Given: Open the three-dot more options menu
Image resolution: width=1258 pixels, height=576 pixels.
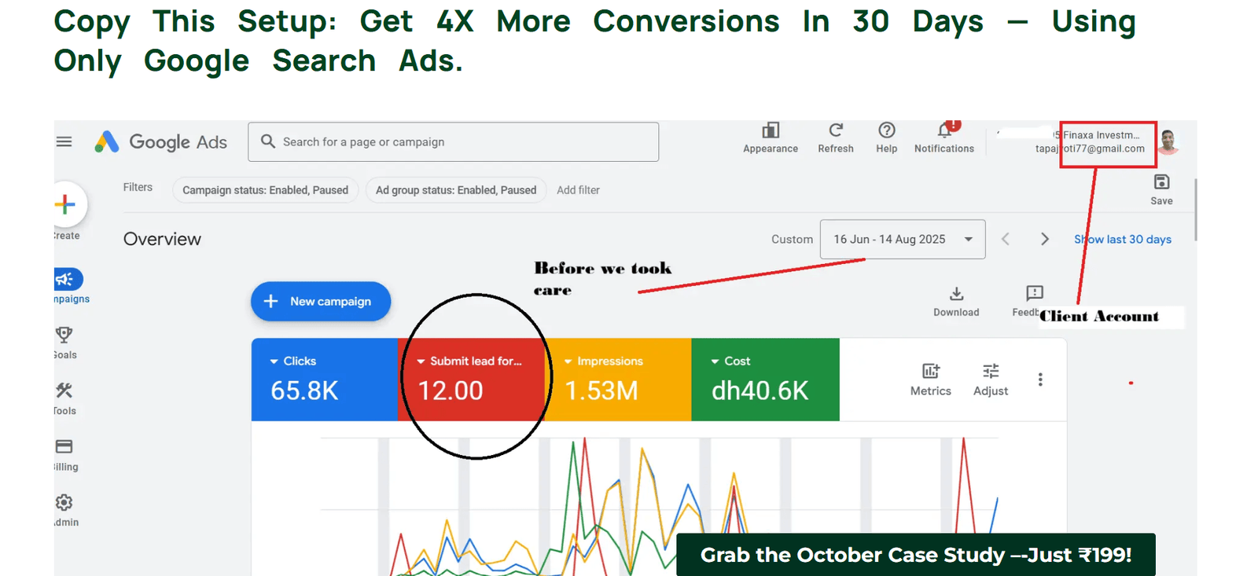Looking at the screenshot, I should pos(1040,380).
